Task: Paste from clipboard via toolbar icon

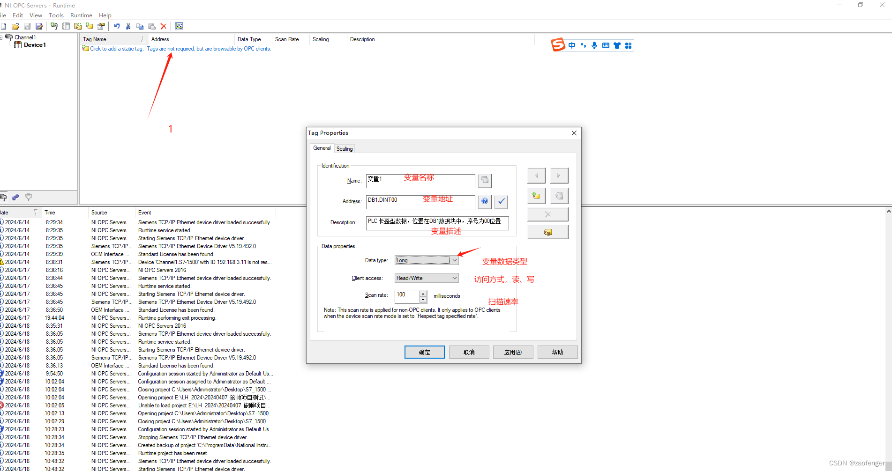Action: click(x=151, y=26)
